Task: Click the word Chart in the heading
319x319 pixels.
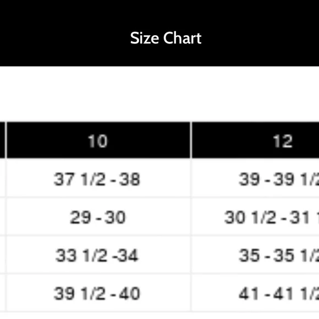Action: [182, 38]
